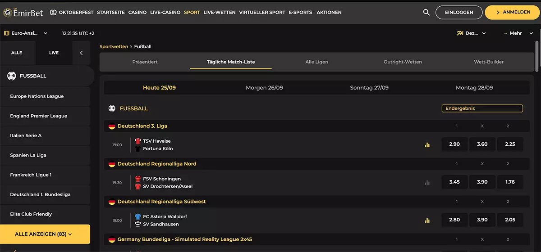Open the SPORT menu item
The image size is (541, 252).
click(192, 13)
